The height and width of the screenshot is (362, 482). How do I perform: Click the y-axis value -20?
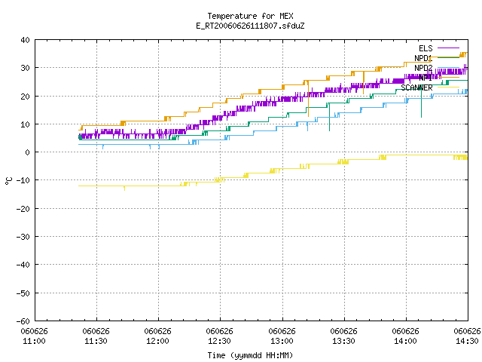(23, 209)
